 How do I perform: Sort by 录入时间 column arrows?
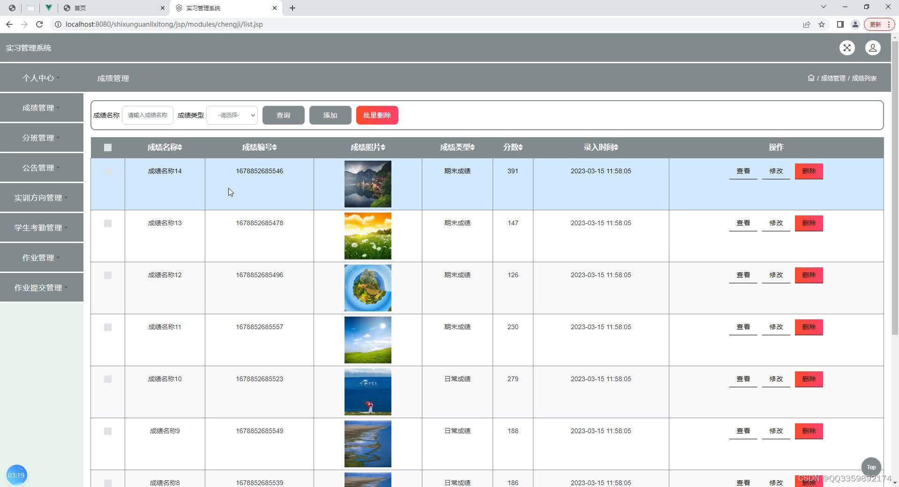click(x=616, y=148)
